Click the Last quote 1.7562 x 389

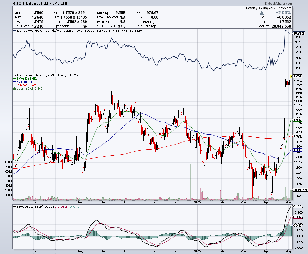point(76,22)
